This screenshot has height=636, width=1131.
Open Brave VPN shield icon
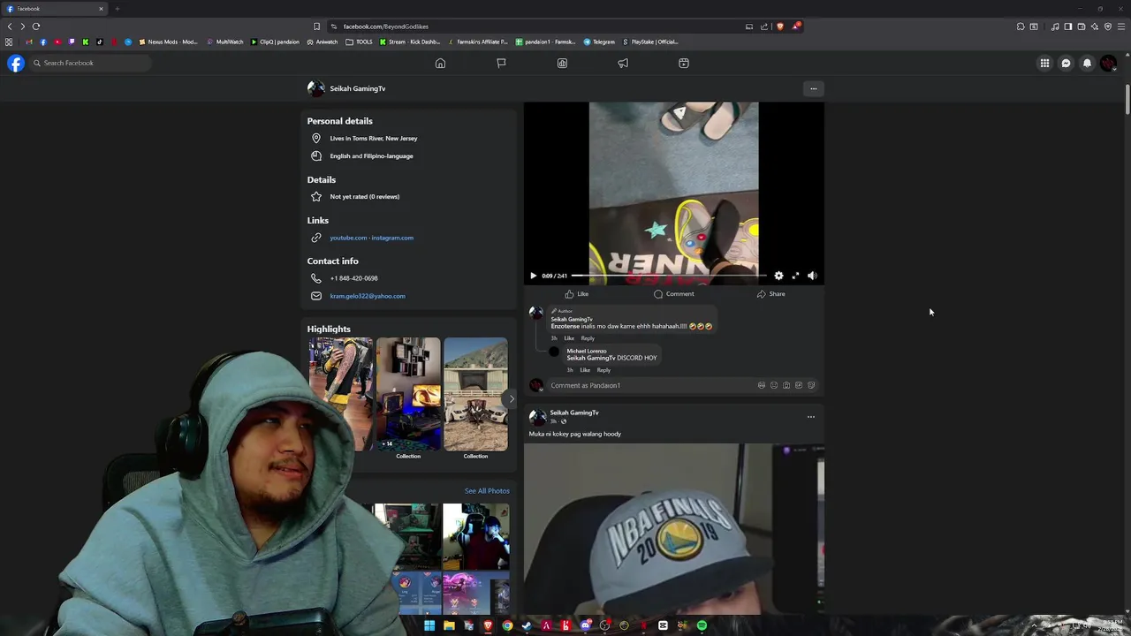coord(1108,26)
